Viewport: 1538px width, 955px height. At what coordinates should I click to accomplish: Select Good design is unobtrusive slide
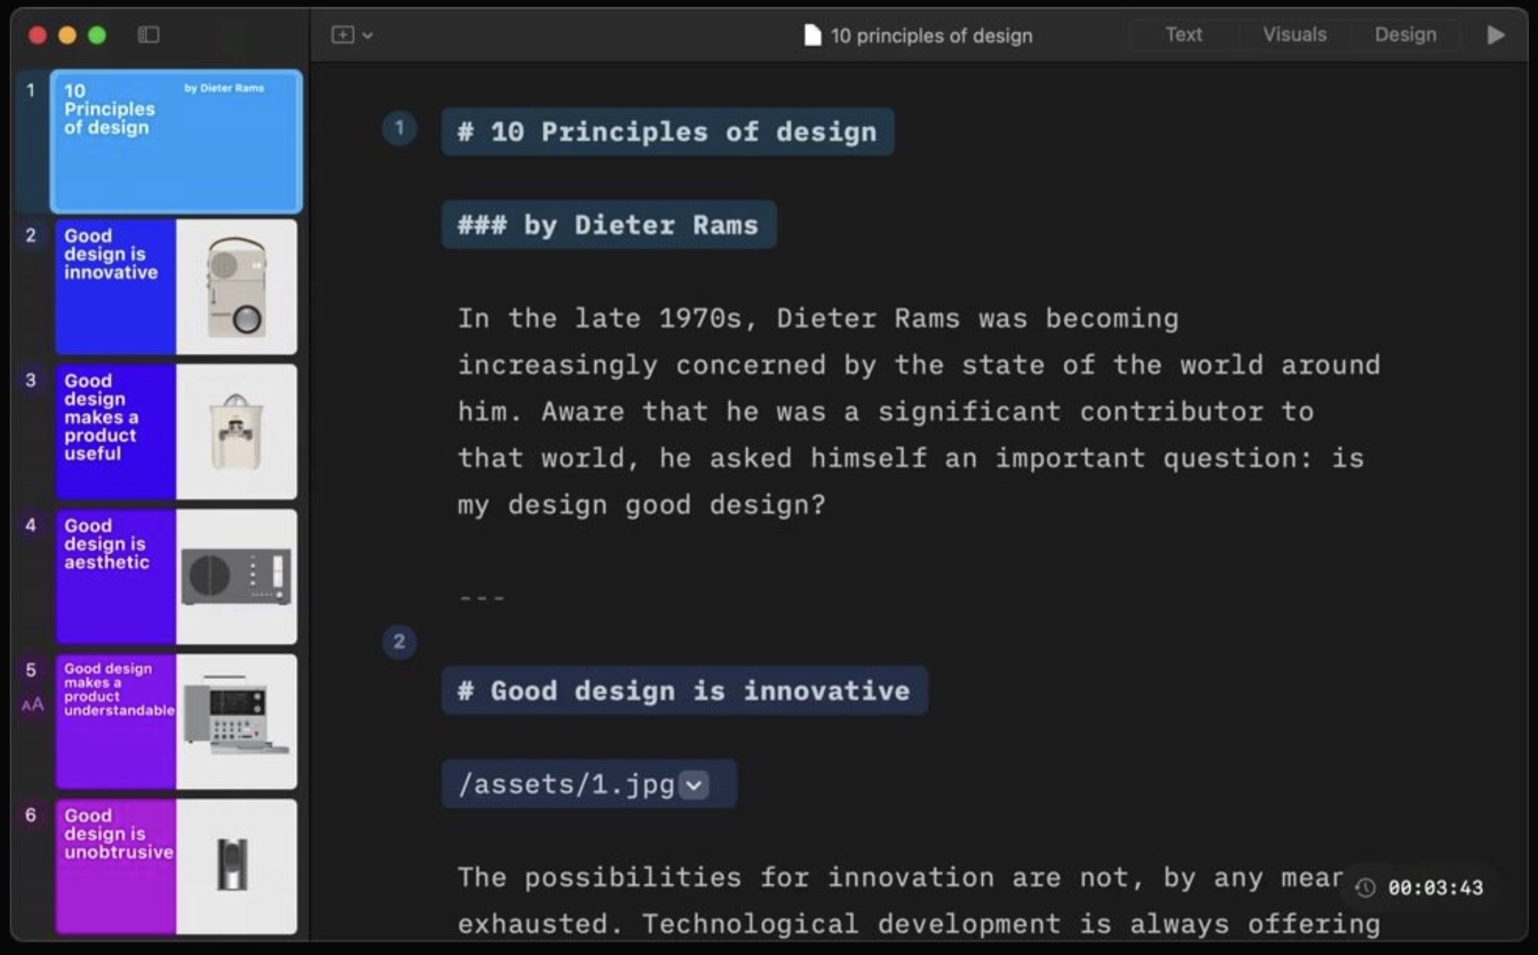pyautogui.click(x=176, y=866)
